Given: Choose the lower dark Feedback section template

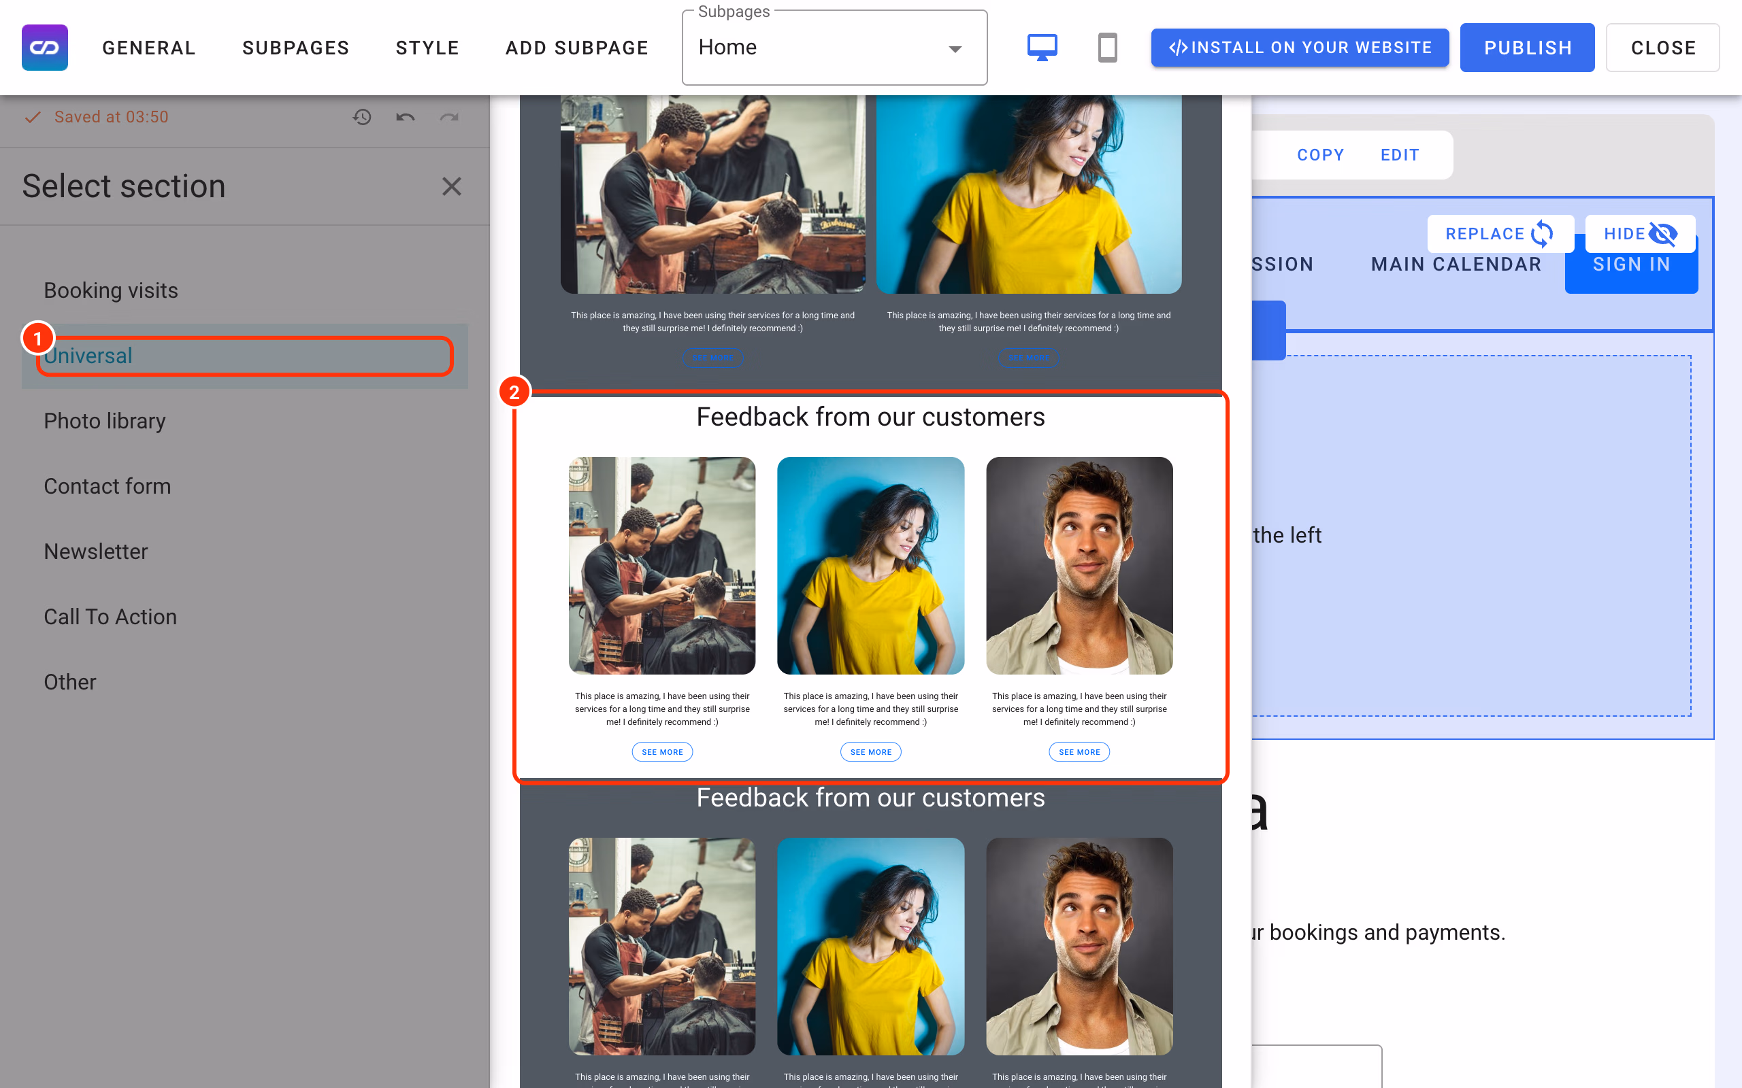Looking at the screenshot, I should pos(870,934).
